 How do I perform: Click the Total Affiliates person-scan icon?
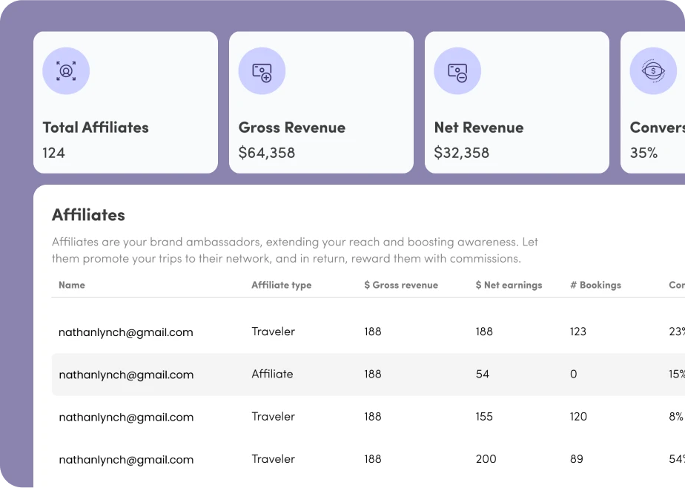[66, 71]
